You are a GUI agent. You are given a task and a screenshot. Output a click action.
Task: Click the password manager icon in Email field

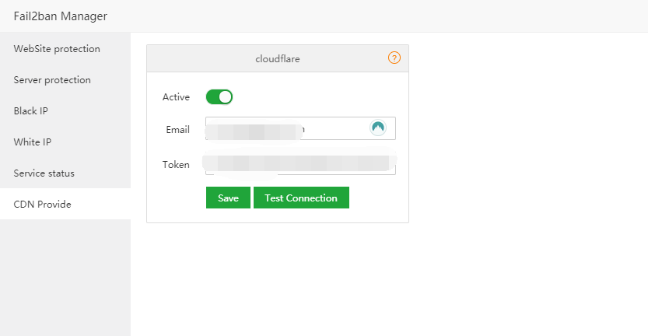pos(378,128)
